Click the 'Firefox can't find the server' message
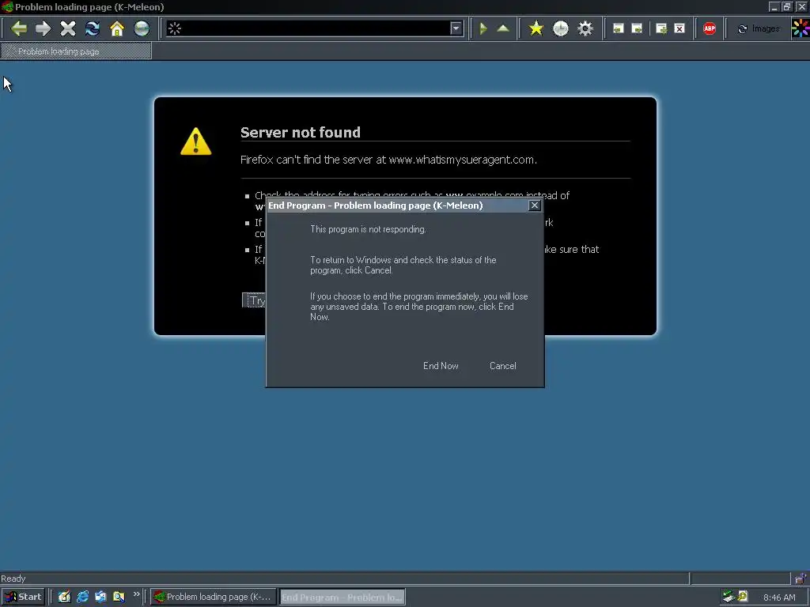 388,160
